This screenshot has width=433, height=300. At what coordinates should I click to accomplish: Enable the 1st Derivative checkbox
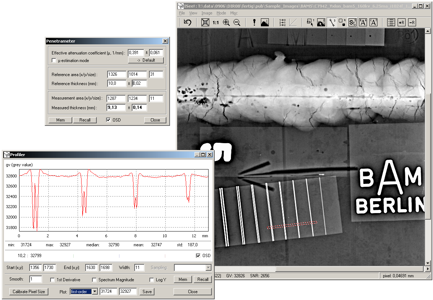(53, 279)
